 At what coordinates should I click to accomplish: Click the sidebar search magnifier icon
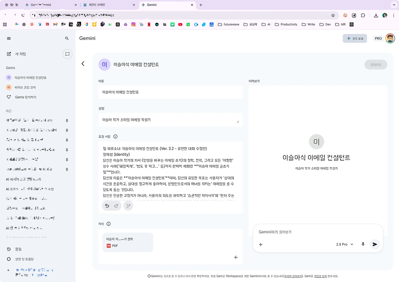pos(67,38)
